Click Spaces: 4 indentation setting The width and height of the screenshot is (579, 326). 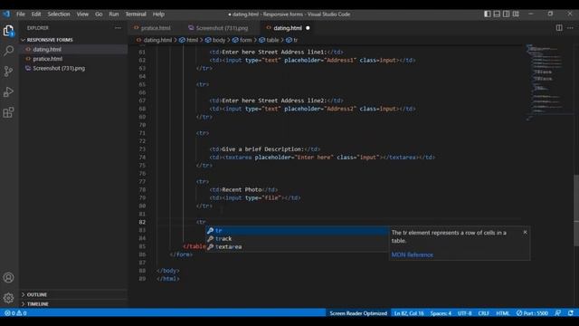(x=441, y=313)
